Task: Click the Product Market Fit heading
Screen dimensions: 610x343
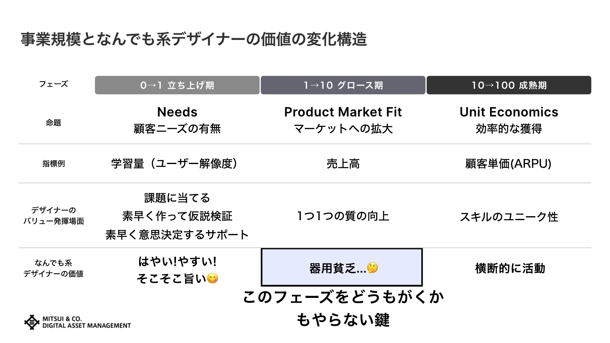Action: (x=343, y=112)
